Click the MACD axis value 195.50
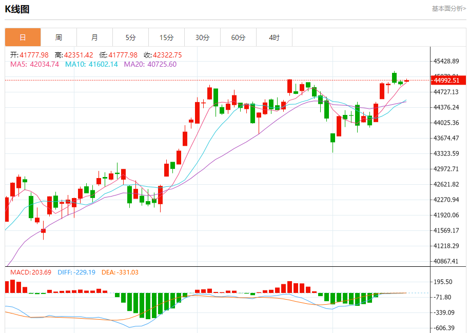469x333 pixels. click(443, 282)
